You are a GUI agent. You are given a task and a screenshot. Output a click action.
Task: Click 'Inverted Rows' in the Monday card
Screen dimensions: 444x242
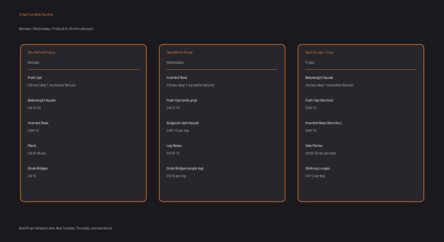[x=38, y=123]
